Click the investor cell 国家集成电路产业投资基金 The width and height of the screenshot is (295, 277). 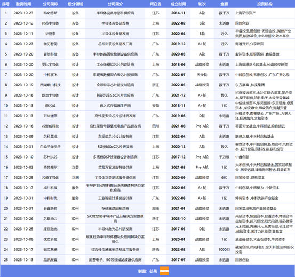(x=256, y=208)
